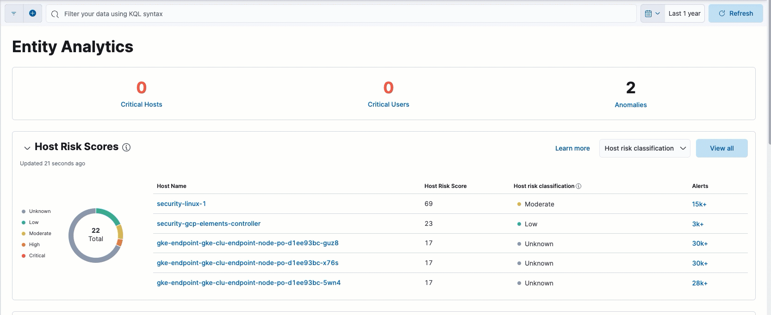Open the Host risk classification dropdown
The width and height of the screenshot is (771, 315).
[x=644, y=148]
